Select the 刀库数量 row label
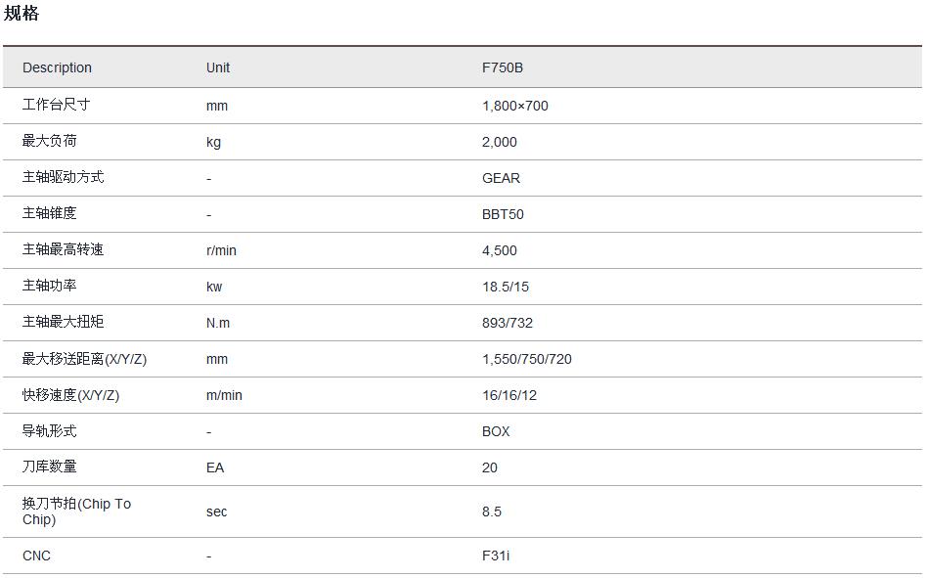Image resolution: width=928 pixels, height=578 pixels. tap(49, 467)
